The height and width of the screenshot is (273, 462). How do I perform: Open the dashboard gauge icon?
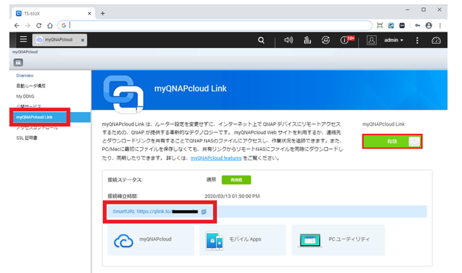point(436,40)
